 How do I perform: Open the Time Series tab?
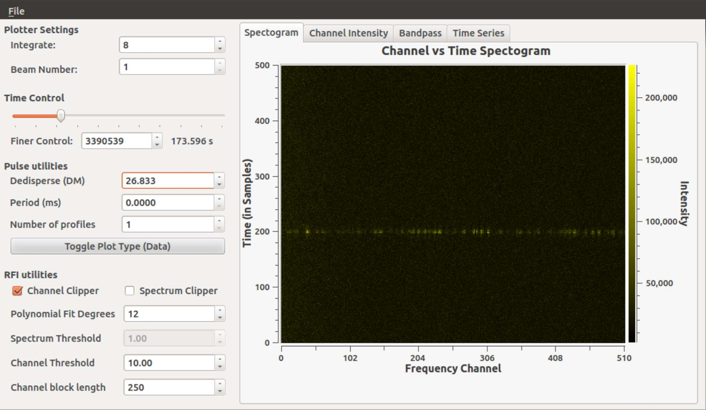478,33
